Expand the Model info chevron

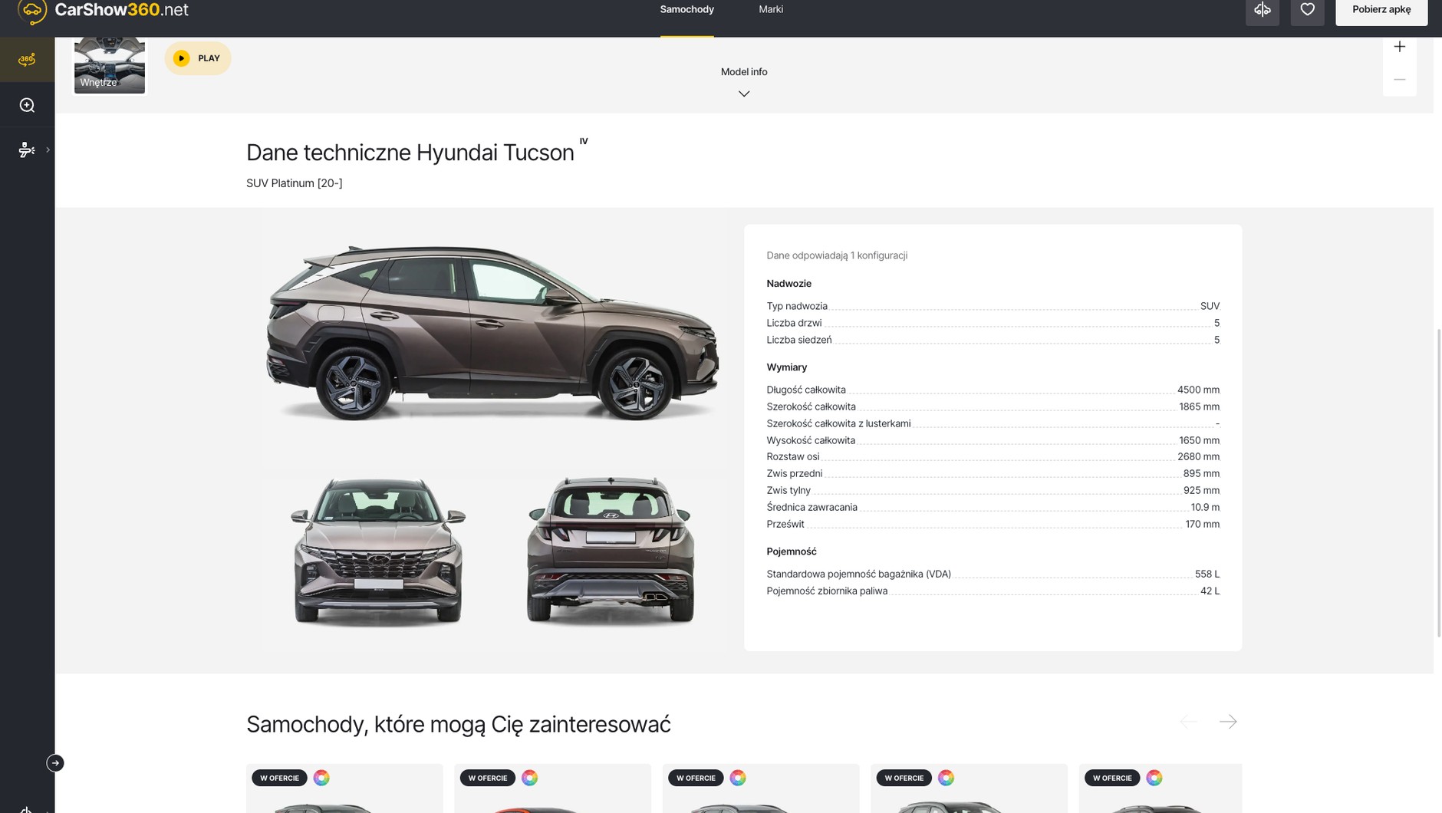click(743, 94)
